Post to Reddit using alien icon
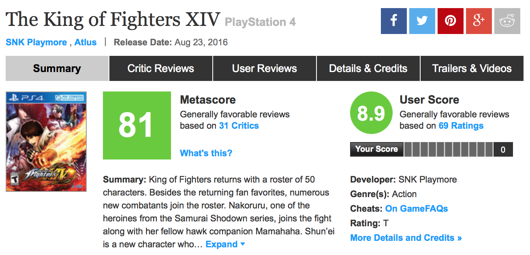This screenshot has width=530, height=255. click(x=507, y=21)
